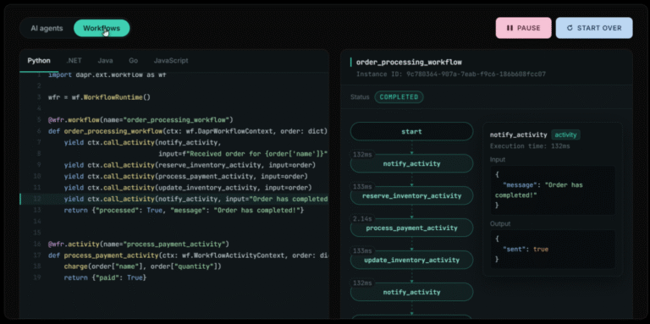Click line 10 process_payment_activity call
Viewport: 650px width, 324px height.
185,177
